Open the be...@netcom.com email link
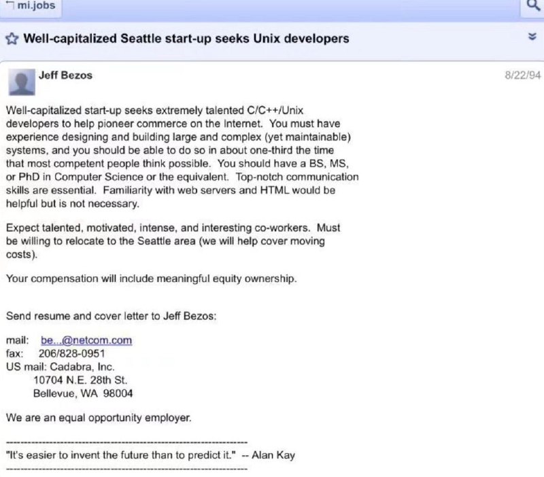Screen dimensions: 544x477 (86, 340)
